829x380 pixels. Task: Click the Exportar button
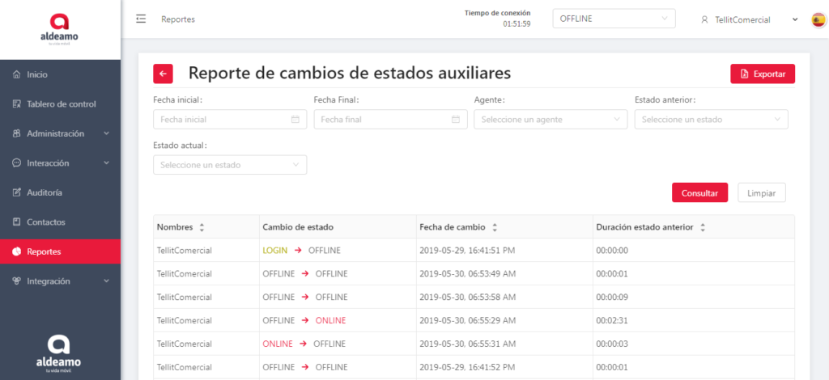[763, 74]
